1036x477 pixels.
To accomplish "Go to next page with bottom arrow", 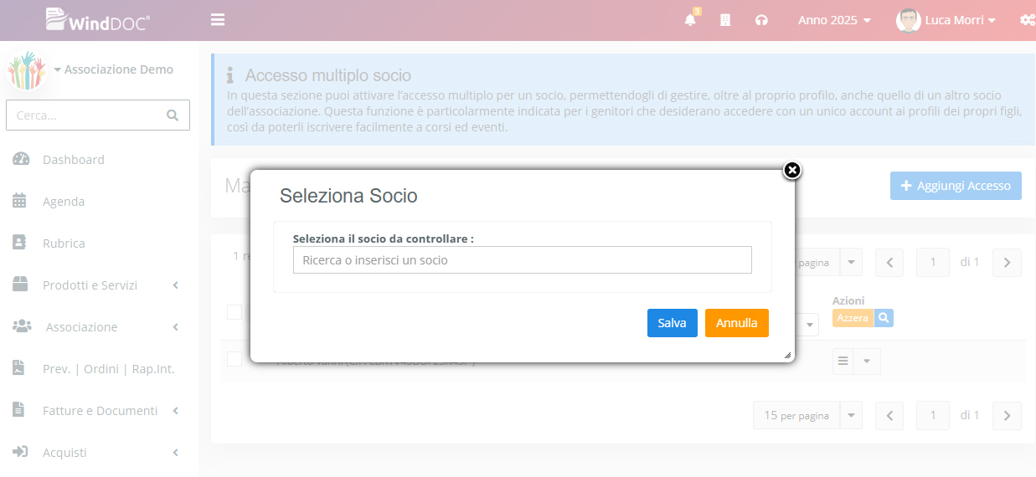I will [x=1007, y=415].
